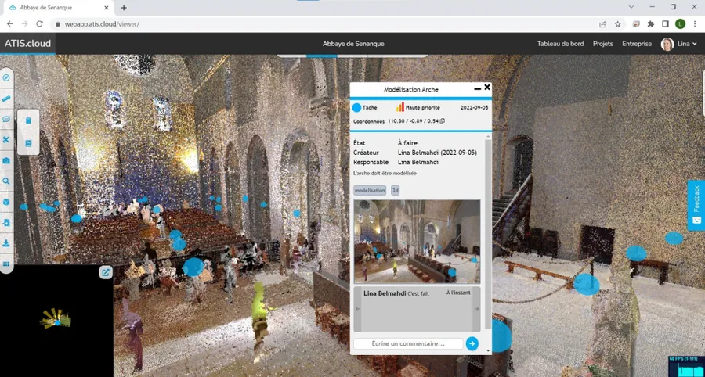Reload the page in browser
The image size is (705, 377).
[x=40, y=24]
